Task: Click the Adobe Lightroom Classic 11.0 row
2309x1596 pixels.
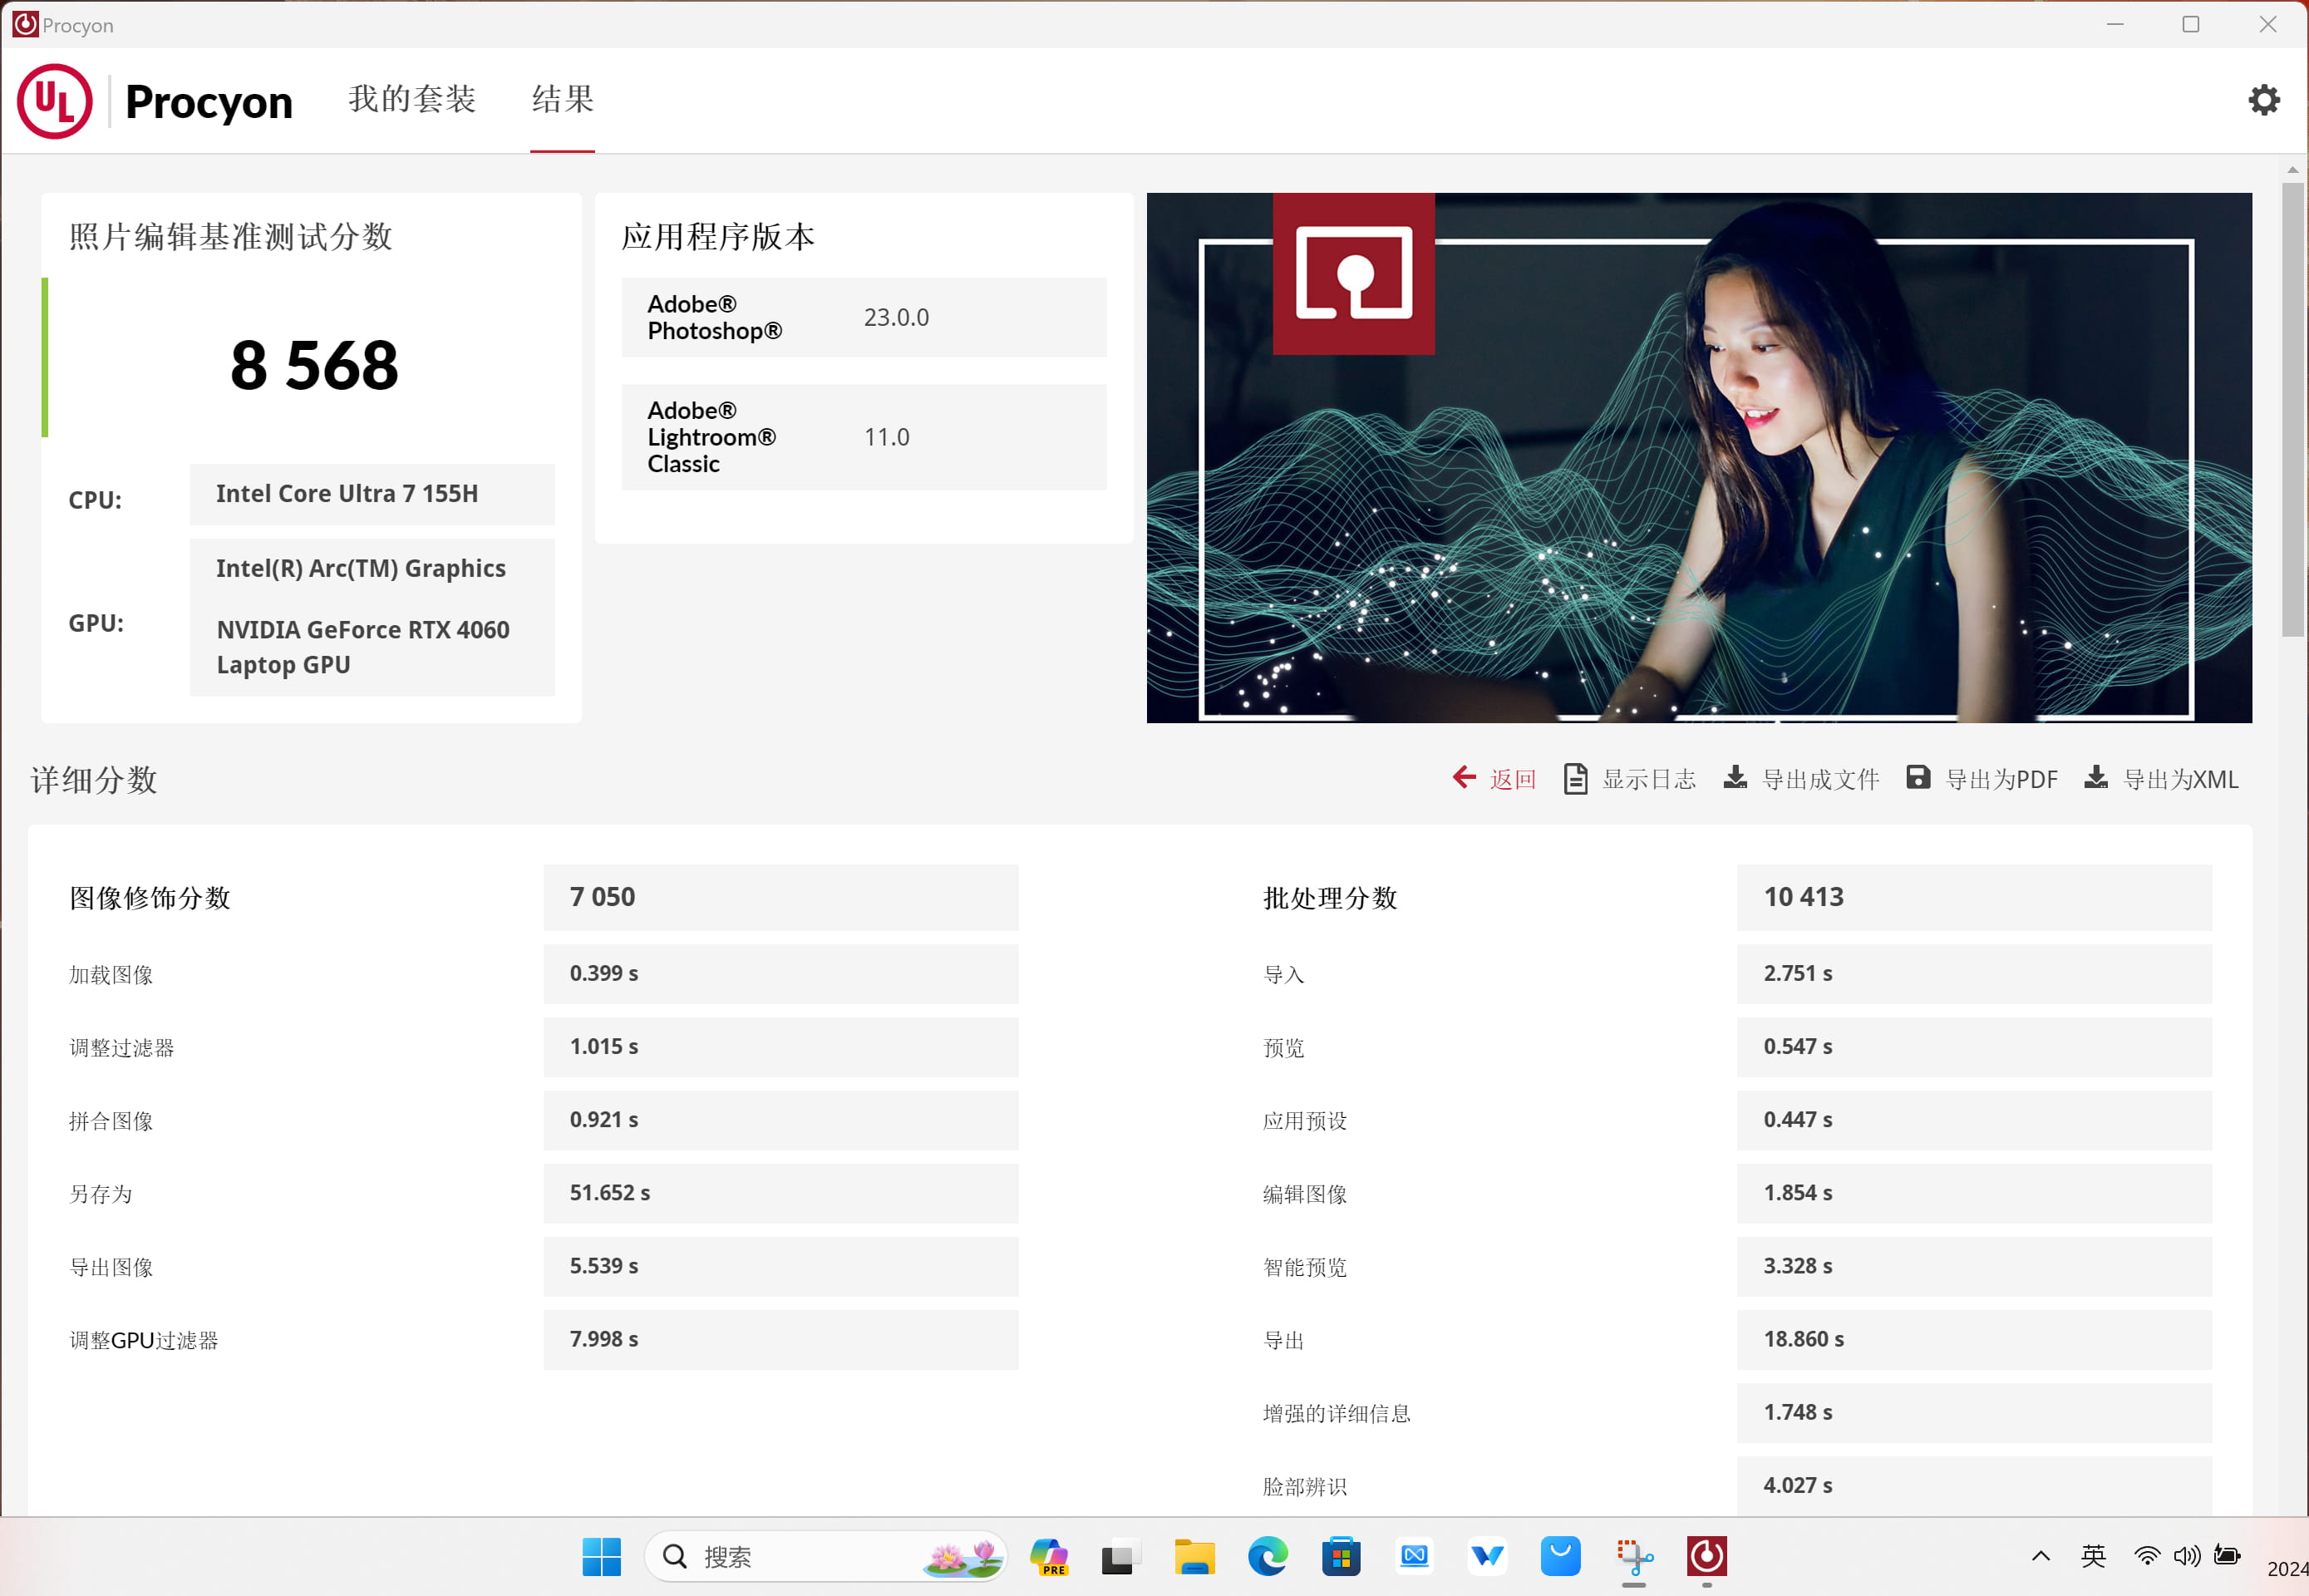Action: click(864, 437)
